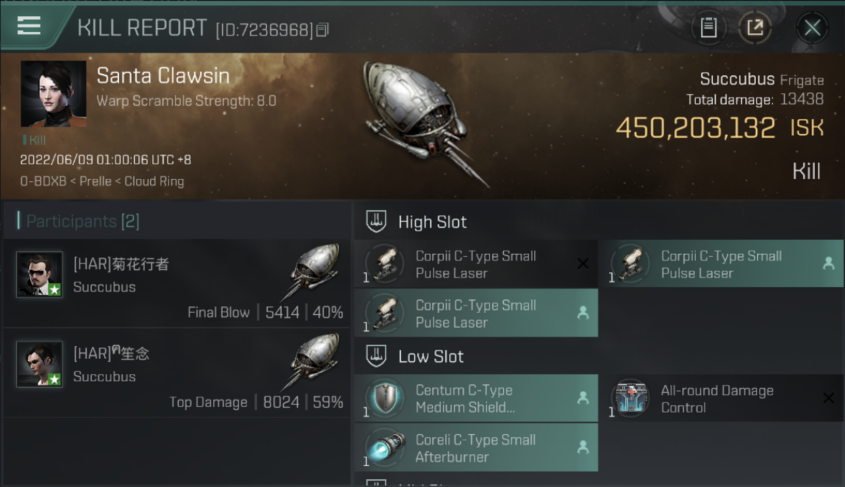The width and height of the screenshot is (845, 487).
Task: Open the clipboard report icon
Action: click(708, 28)
